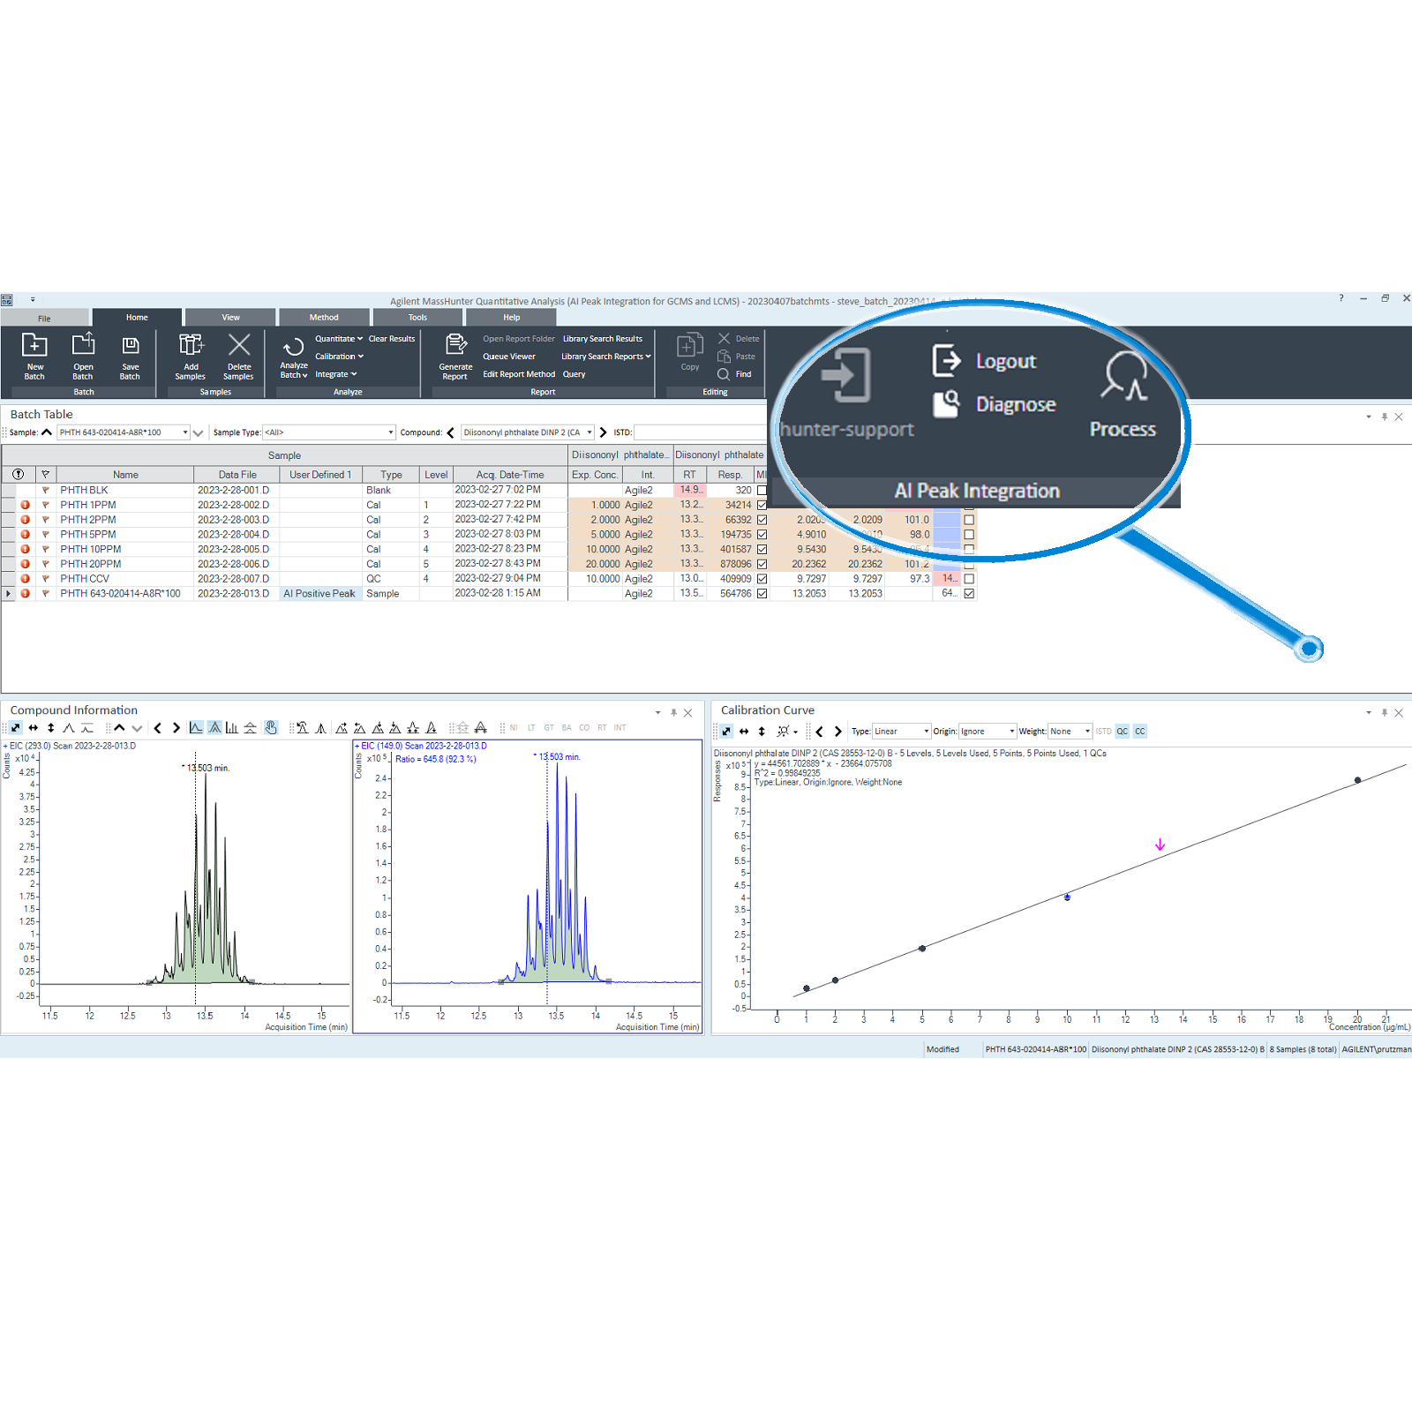1412x1412 pixels.
Task: Click Clear Results
Action: (x=392, y=339)
